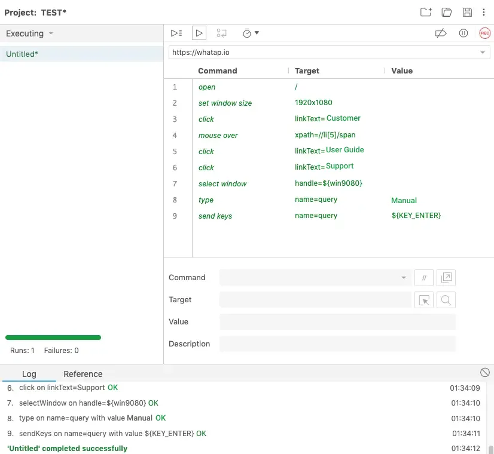Select the send keys command row
Viewport: 494px width, 454px height.
[328, 216]
